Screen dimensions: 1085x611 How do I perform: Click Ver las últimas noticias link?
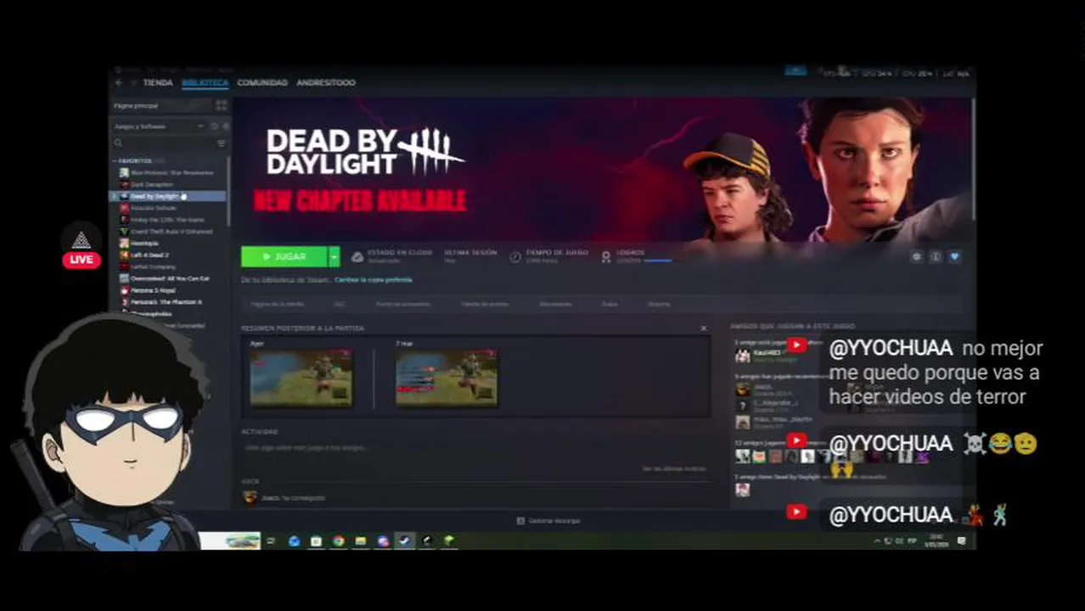(674, 468)
